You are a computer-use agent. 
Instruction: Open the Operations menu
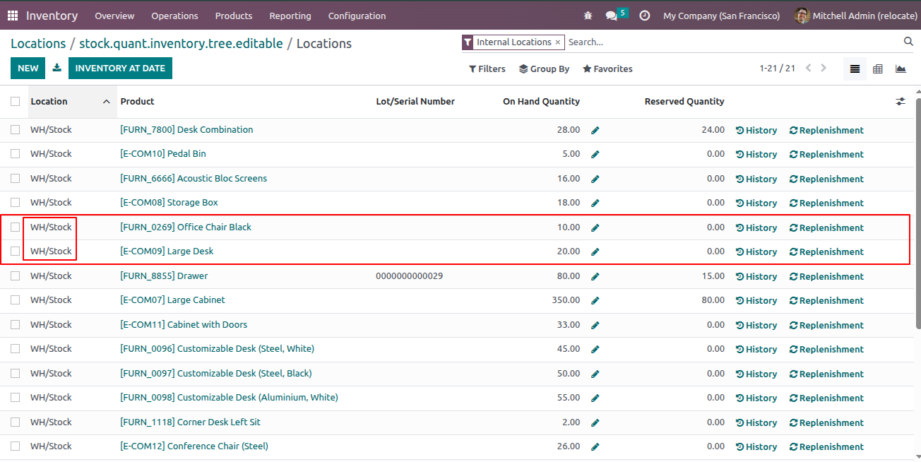point(174,16)
